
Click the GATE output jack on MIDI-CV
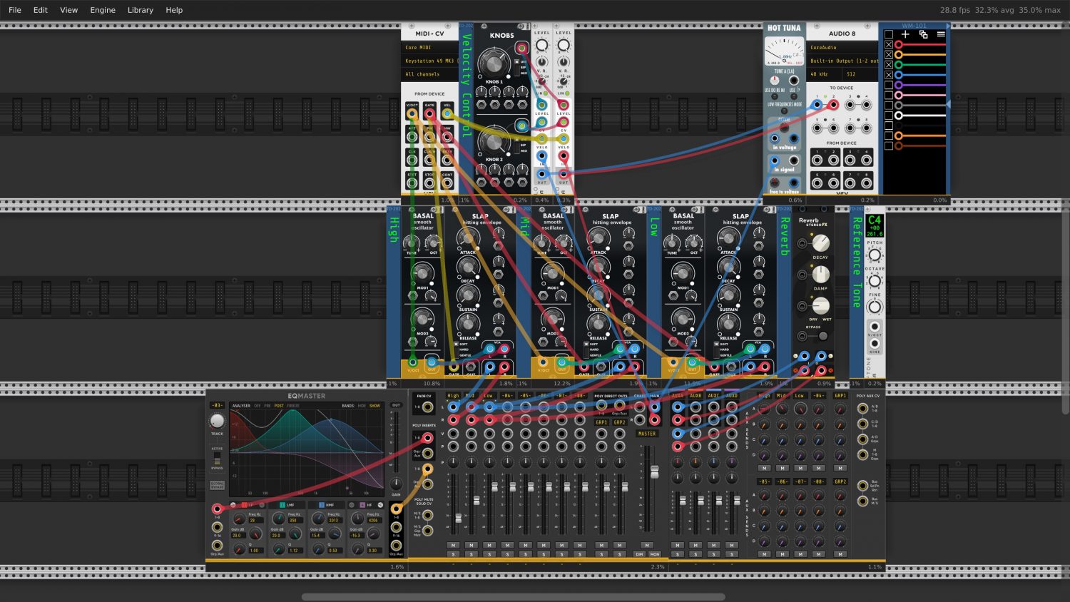[429, 113]
